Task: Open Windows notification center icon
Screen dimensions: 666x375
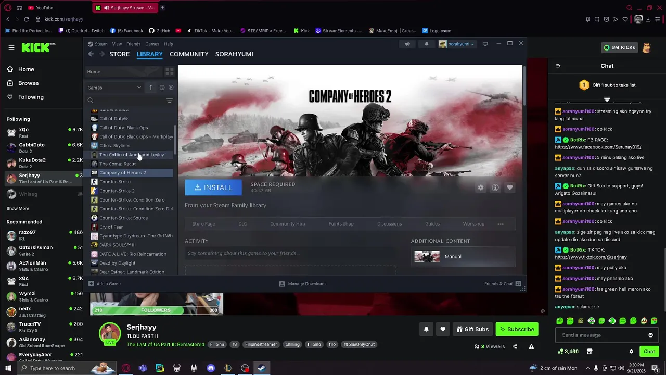Action: click(655, 368)
